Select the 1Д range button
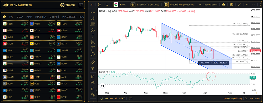Image resolution: width=263 pixels, height=103 pixels. coord(102,99)
